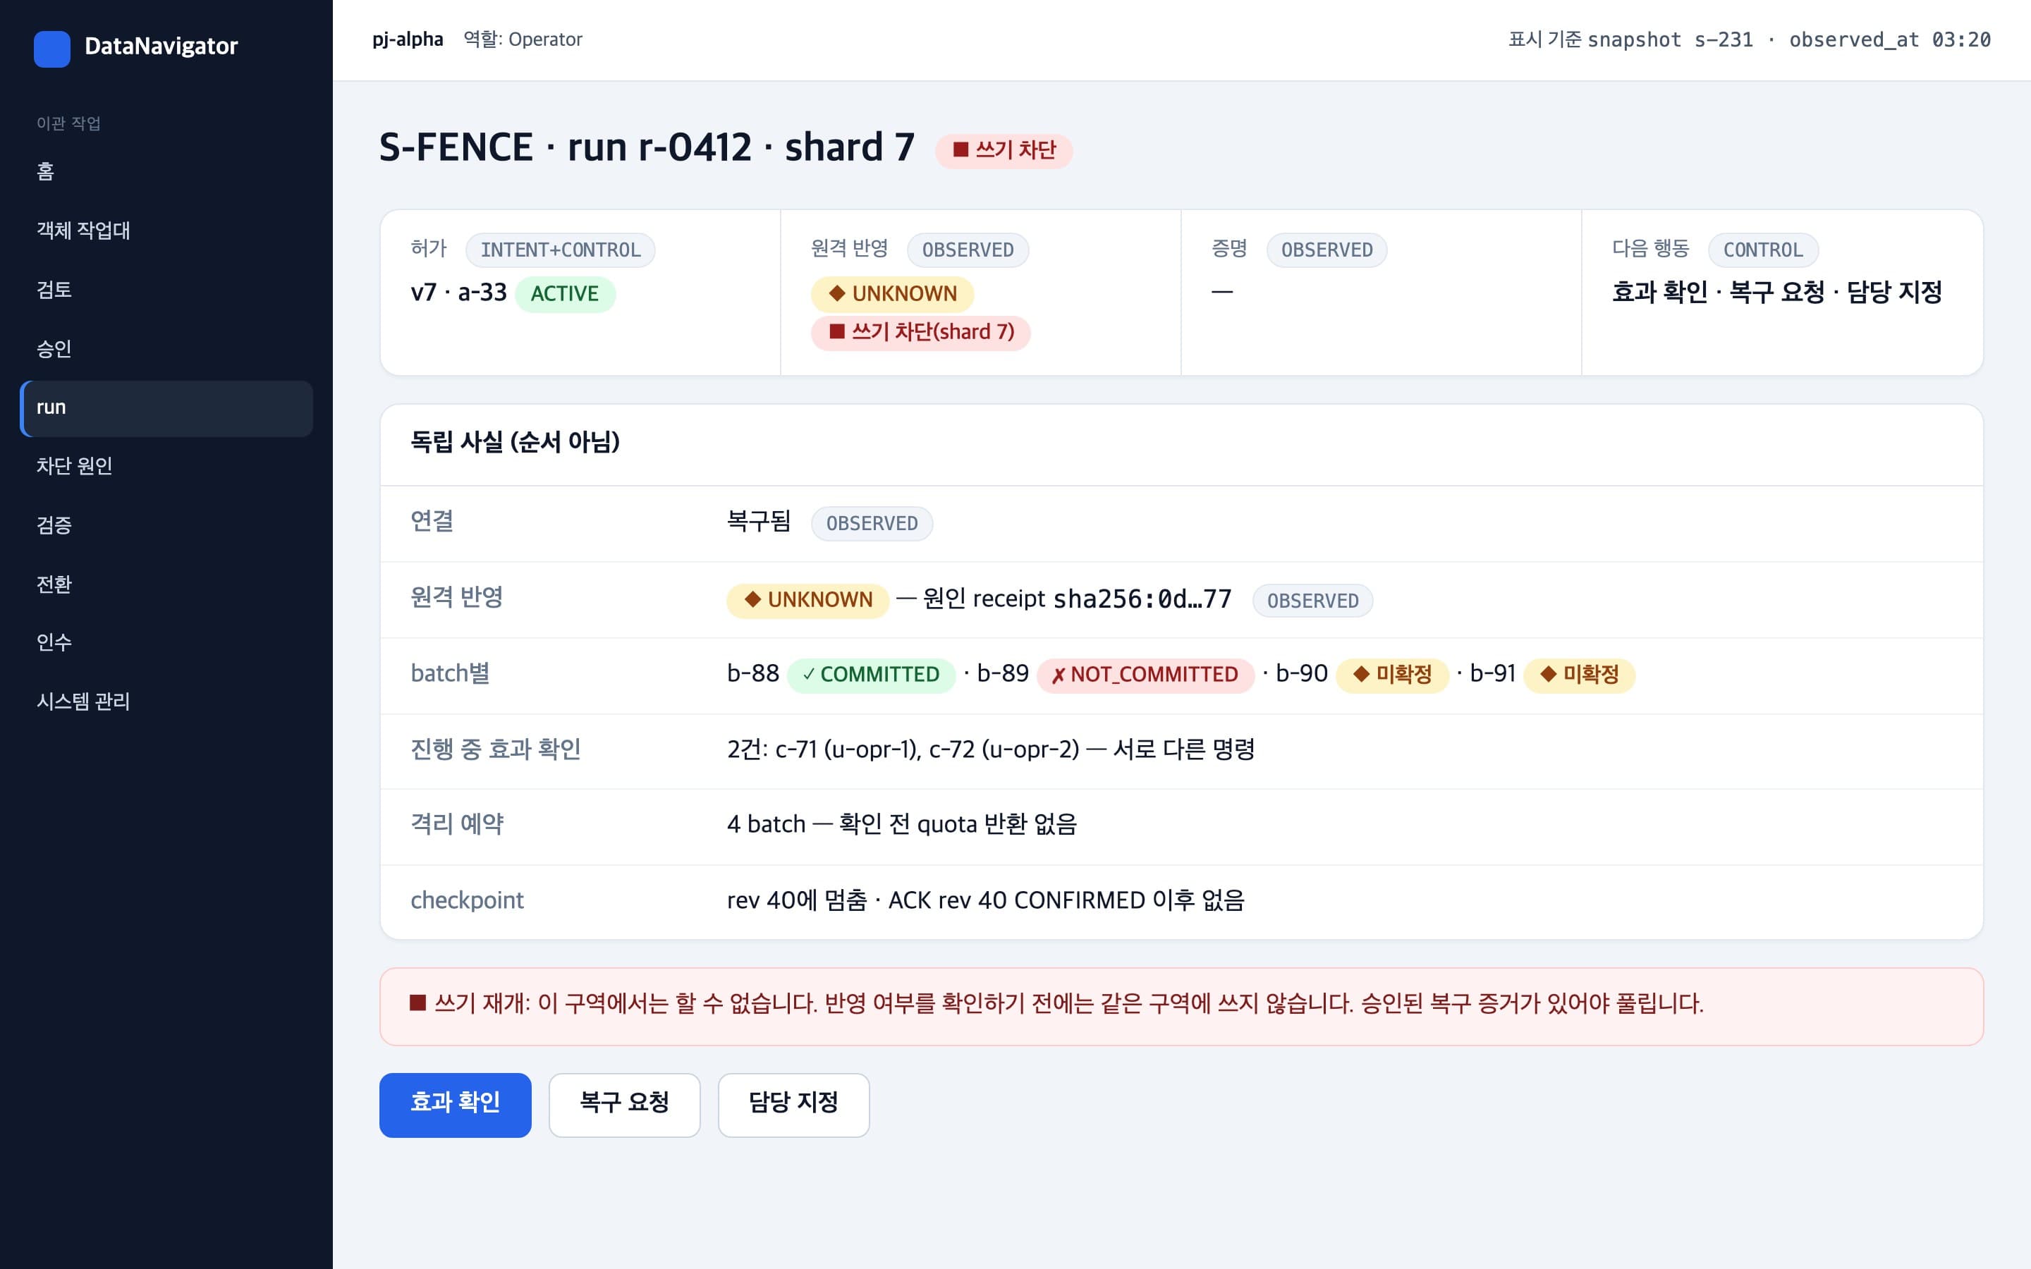Screen dimensions: 2031x1269
Task: Click the checkpoint rev 40 row text
Action: tap(985, 900)
